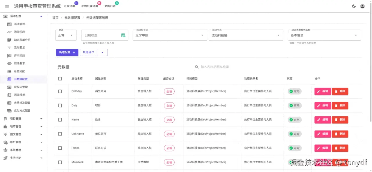Collapse the 活动配置 sidebar group

(23, 16)
